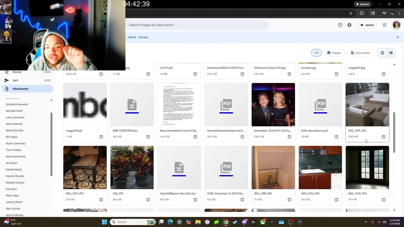Bookmark this page with the star icon

pyautogui.click(x=351, y=13)
